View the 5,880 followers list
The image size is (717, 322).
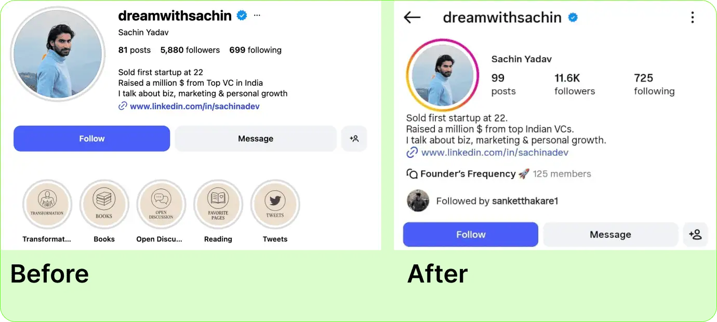tap(190, 50)
